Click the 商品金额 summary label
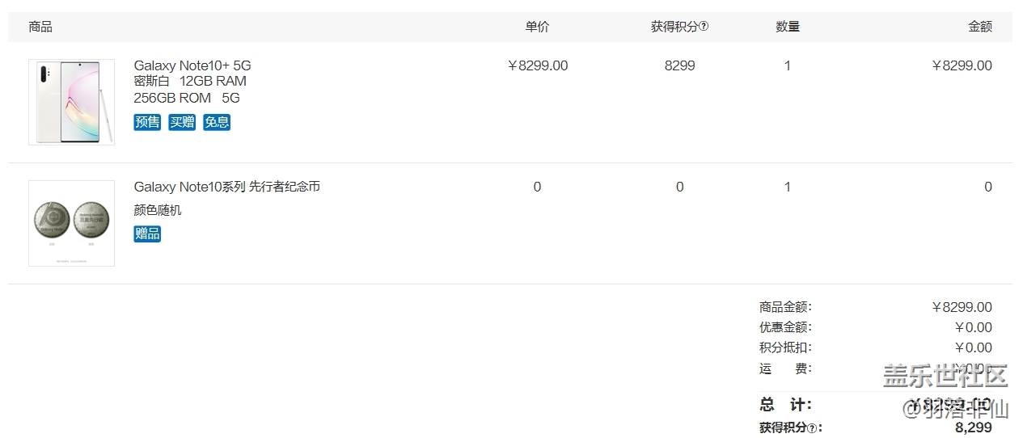Screen dimensions: 1023x438 coord(784,307)
